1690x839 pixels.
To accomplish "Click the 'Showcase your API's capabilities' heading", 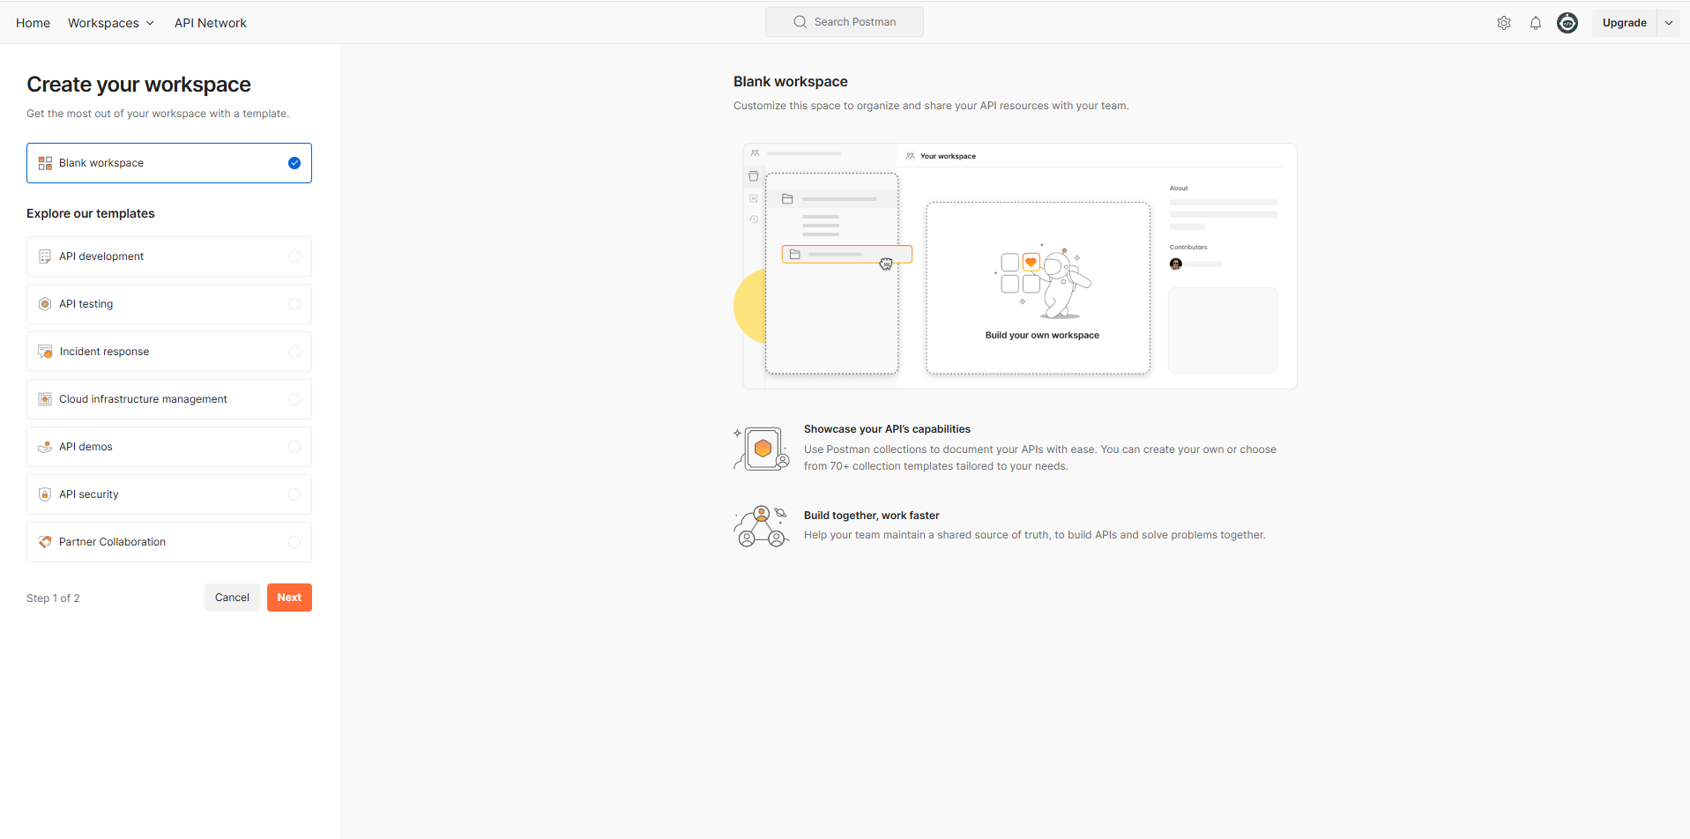I will click(x=887, y=429).
